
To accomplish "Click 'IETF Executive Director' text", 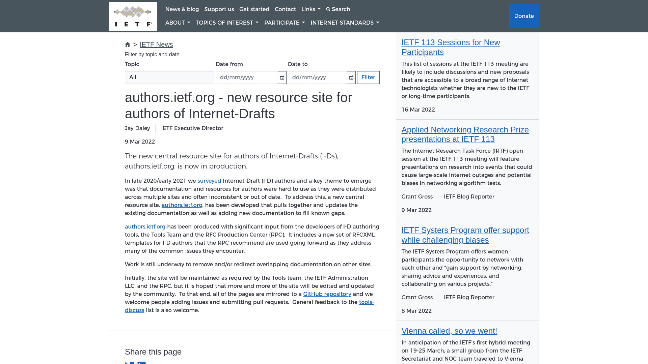I will coord(192,128).
